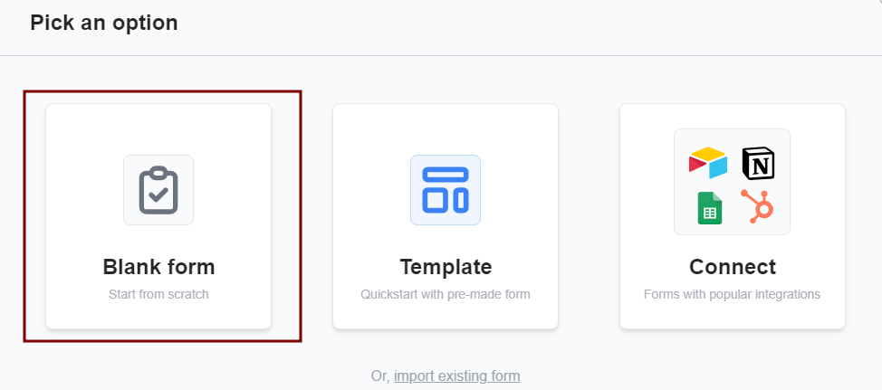Select the Blank form title
The image size is (882, 390).
(x=158, y=267)
